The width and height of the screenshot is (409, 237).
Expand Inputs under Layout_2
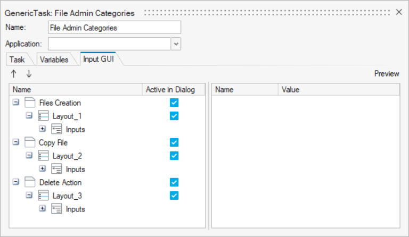(43, 168)
